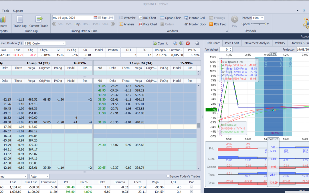Uncheck Plot checkbox in the 598.80 PnL row
Viewport: 309px width, 193px height.
191,192
